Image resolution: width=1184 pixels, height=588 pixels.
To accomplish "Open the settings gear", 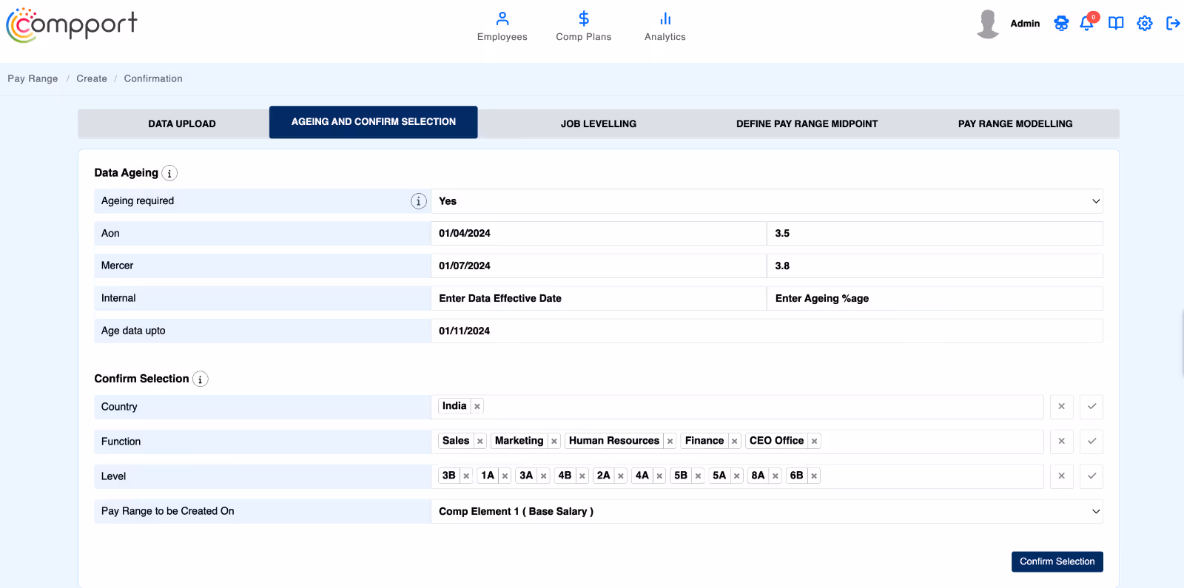I will [x=1145, y=24].
